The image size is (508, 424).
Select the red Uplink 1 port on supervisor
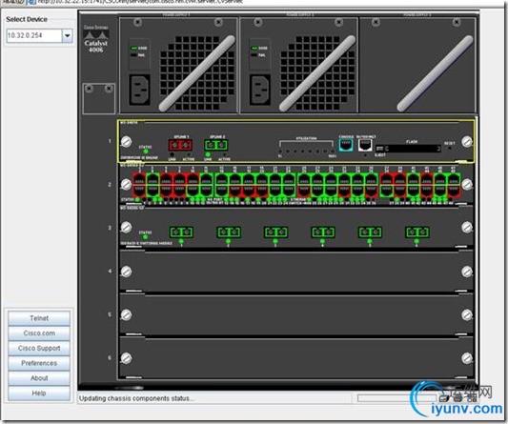180,145
